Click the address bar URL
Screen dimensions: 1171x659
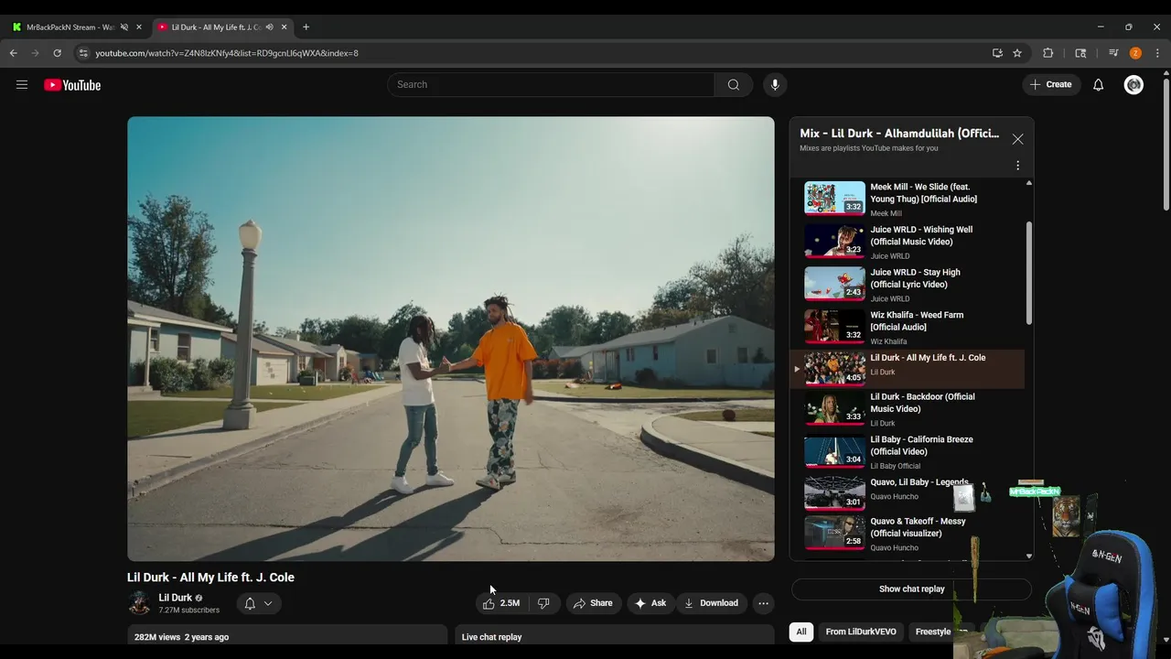(227, 53)
